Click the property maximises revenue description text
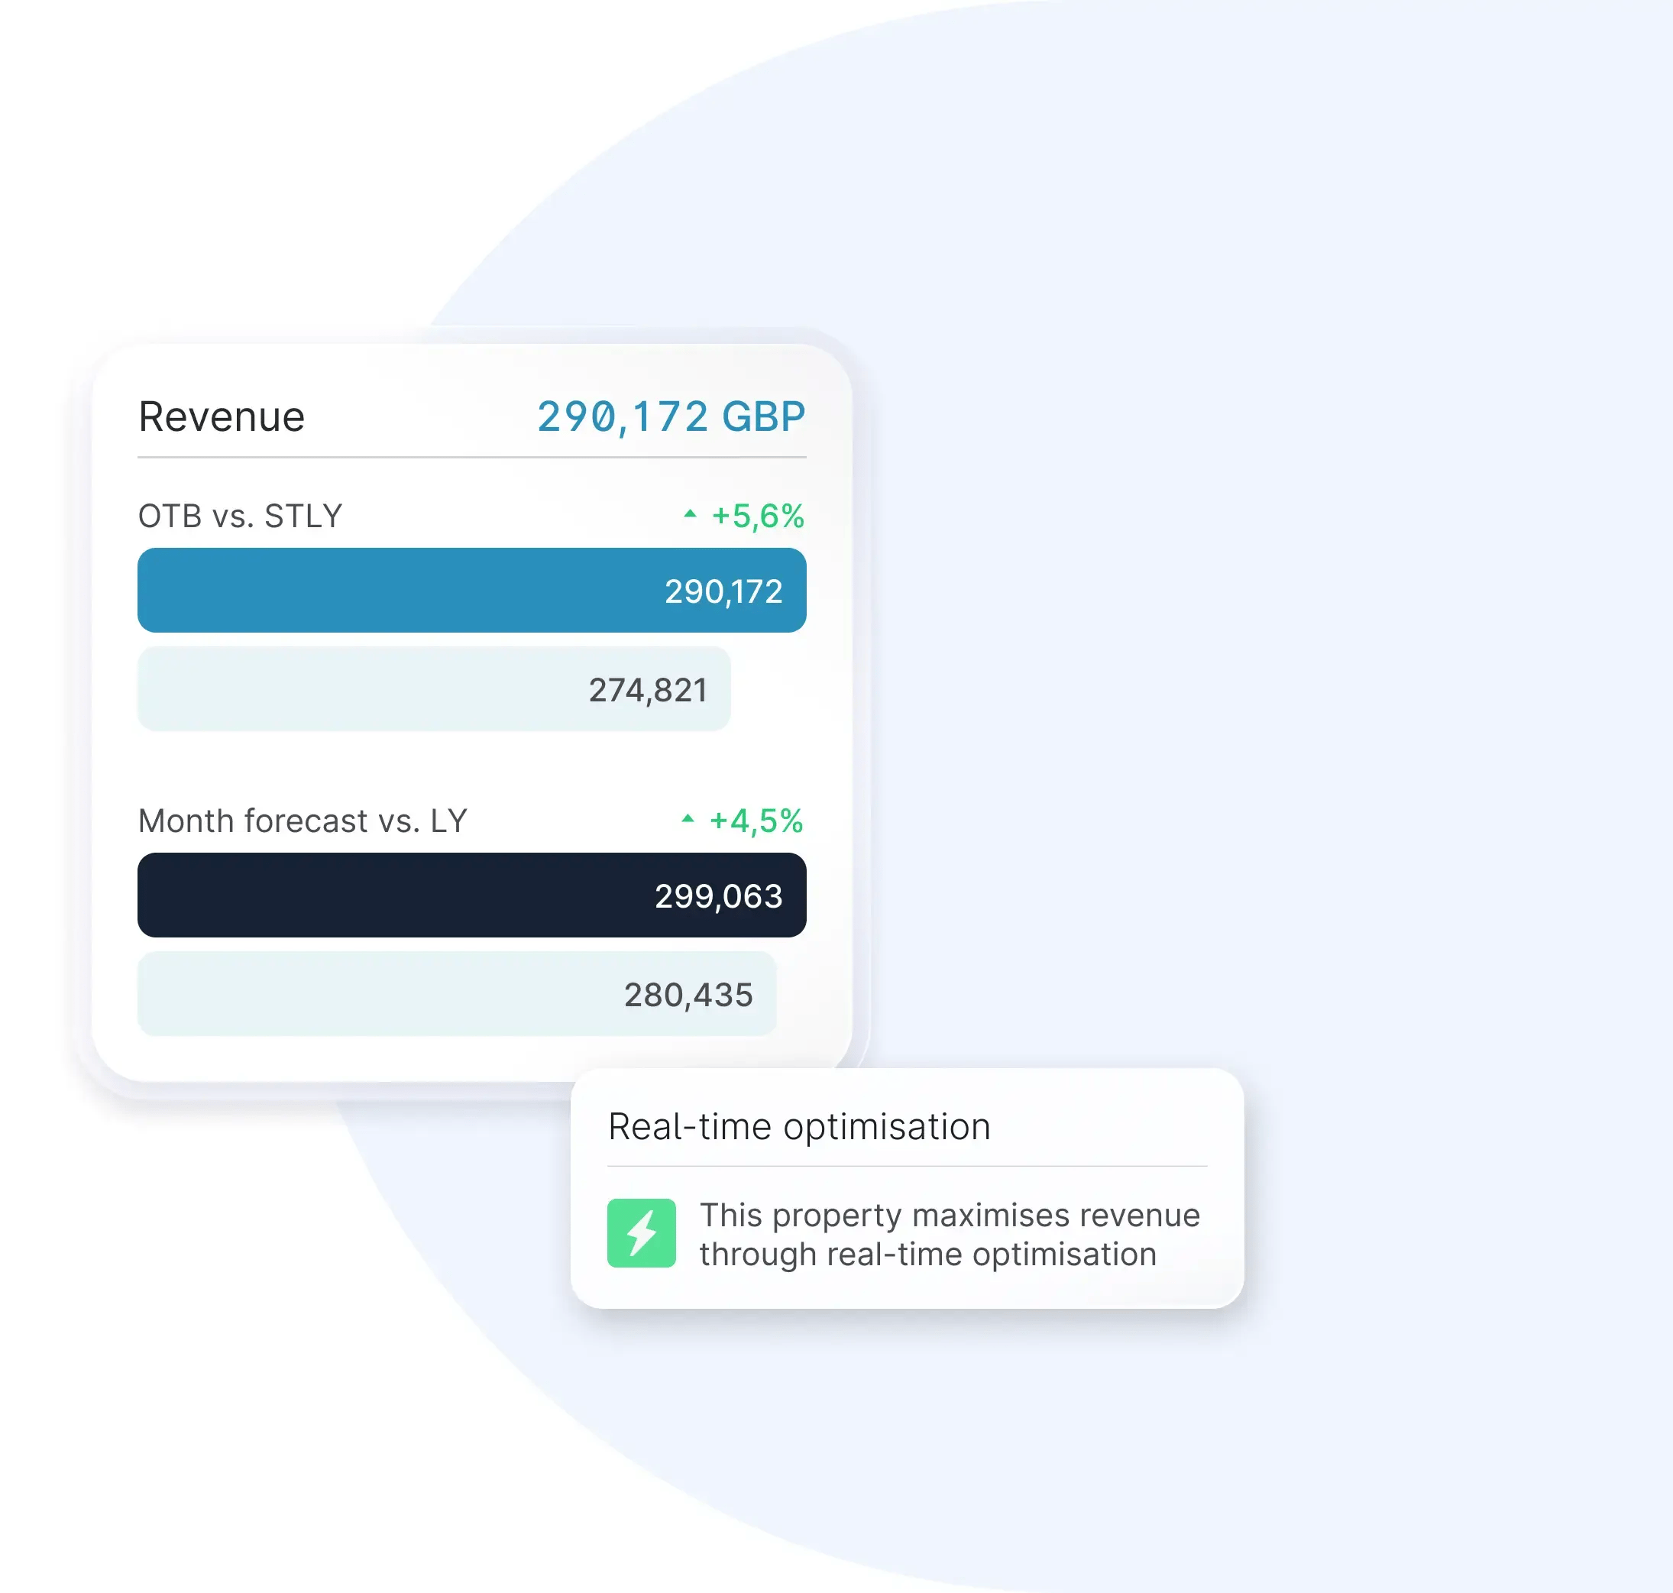 [950, 1235]
